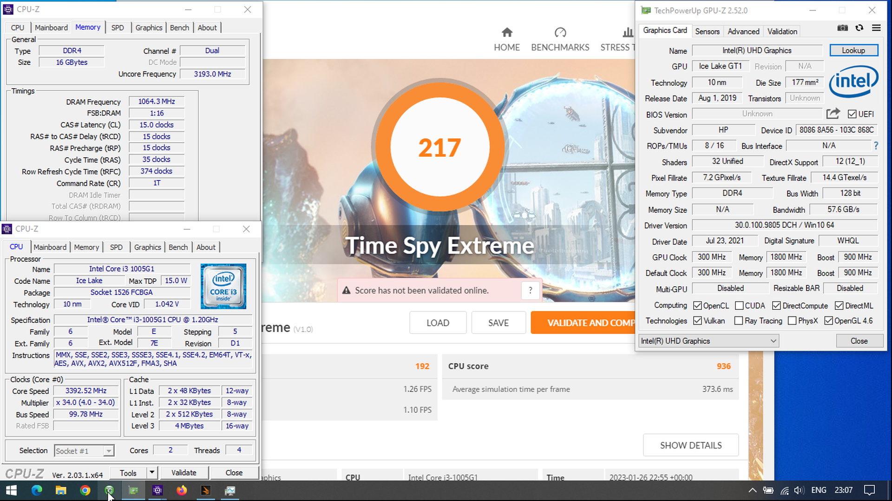The image size is (892, 501).
Task: Click the 217 score circle in 3DMark
Action: (x=439, y=147)
